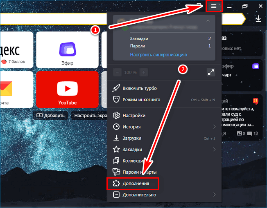The width and height of the screenshot is (267, 208).
Task: Expand the История submenu arrow
Action: (214, 127)
